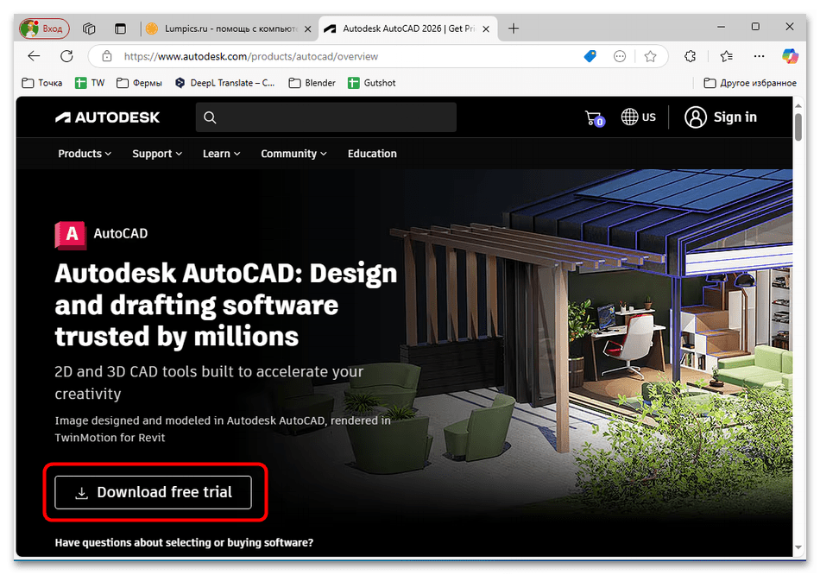820x575 pixels.
Task: Open the DeepL Translate bookmark
Action: (225, 83)
